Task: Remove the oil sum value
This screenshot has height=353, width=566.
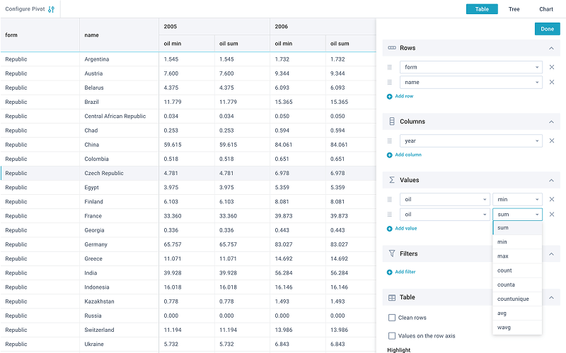Action: point(552,215)
